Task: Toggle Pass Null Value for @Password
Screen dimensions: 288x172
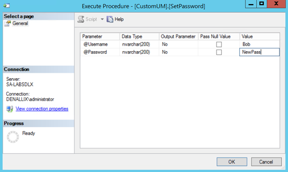Action: (219, 53)
